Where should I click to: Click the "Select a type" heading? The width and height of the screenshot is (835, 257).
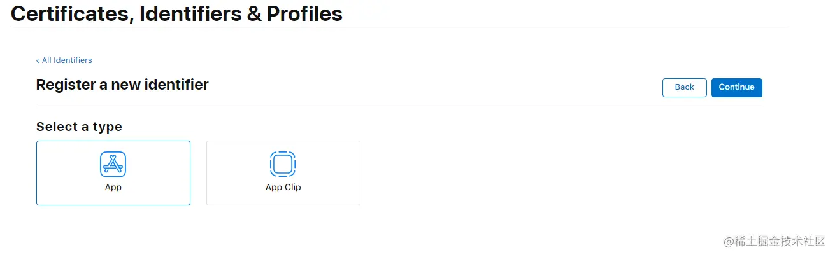pyautogui.click(x=79, y=127)
